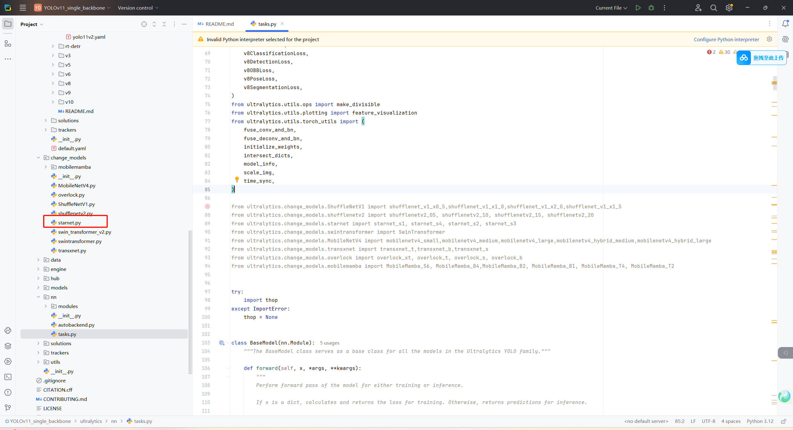
Task: Open the Version control menu
Action: [138, 8]
